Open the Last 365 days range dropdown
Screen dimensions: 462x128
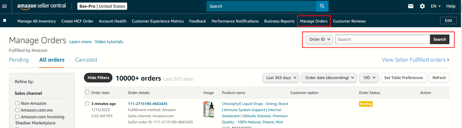coord(281,77)
